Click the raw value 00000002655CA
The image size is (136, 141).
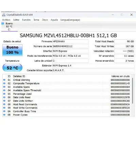point(120,104)
